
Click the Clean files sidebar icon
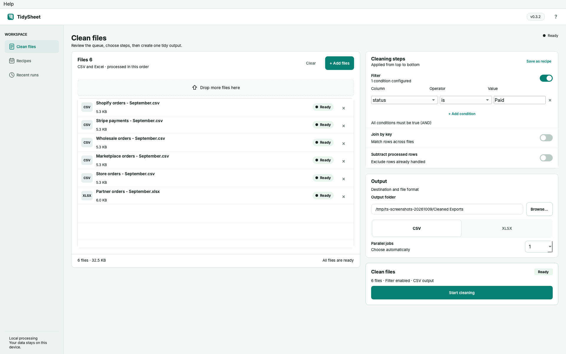[12, 47]
